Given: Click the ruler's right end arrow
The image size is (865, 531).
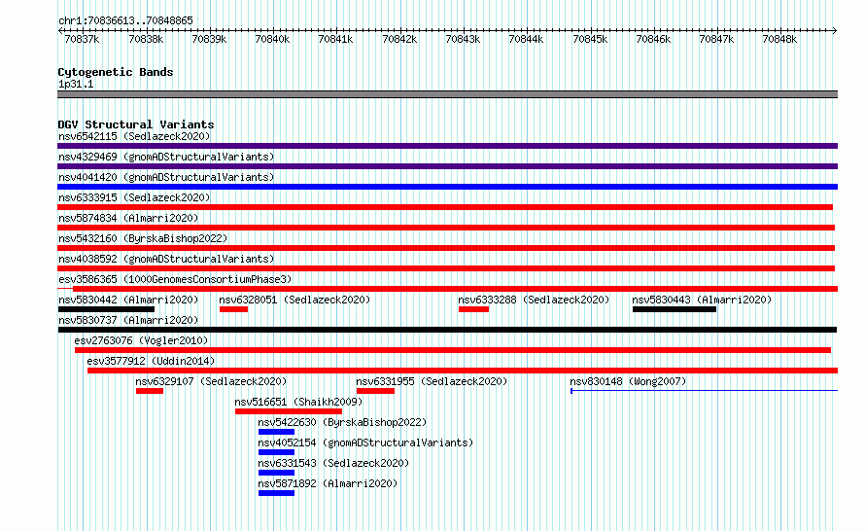Looking at the screenshot, I should 835,31.
